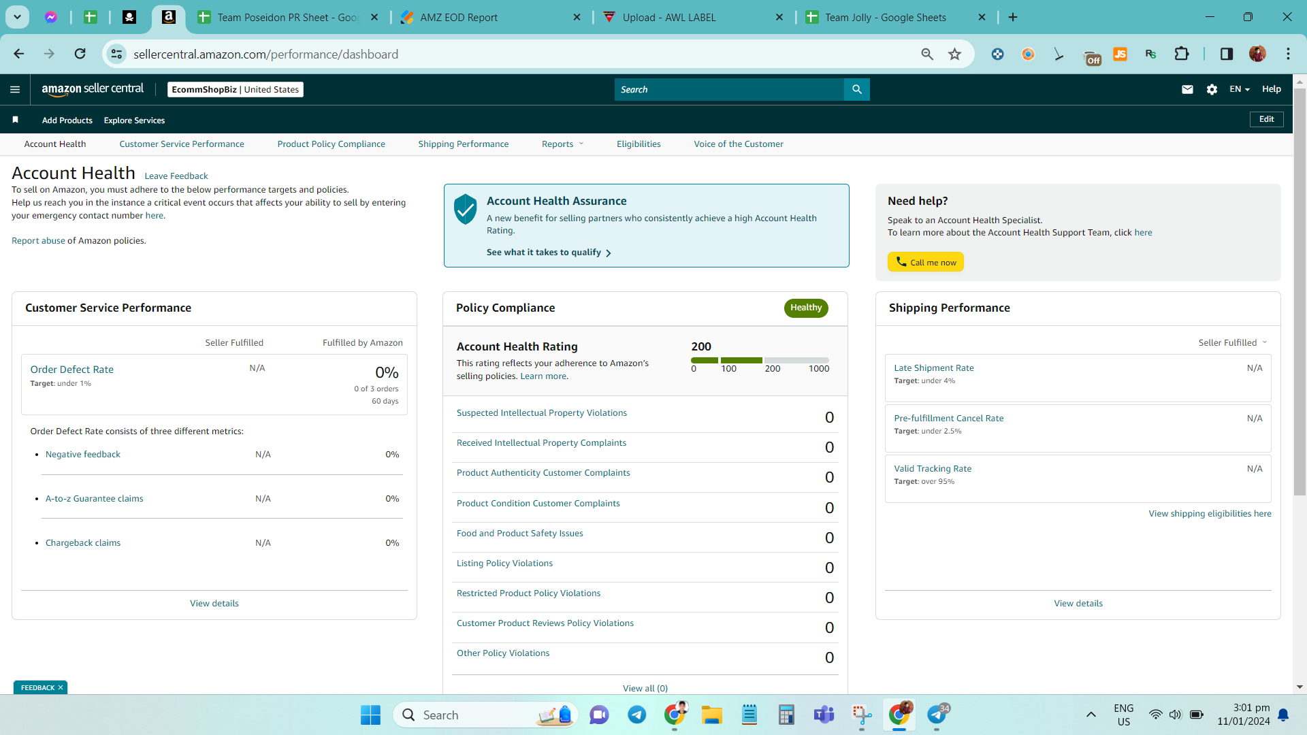Reload the page
Viewport: 1307px width, 735px height.
[80, 54]
